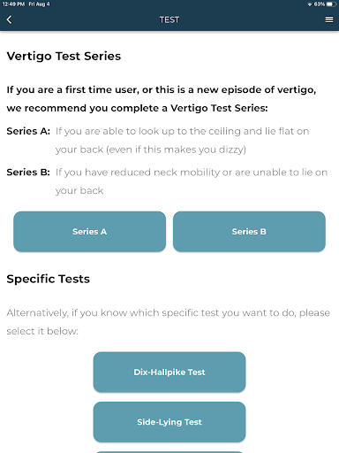Image resolution: width=339 pixels, height=453 pixels.
Task: Choose the Side-Lying Test button
Action: [x=169, y=422]
